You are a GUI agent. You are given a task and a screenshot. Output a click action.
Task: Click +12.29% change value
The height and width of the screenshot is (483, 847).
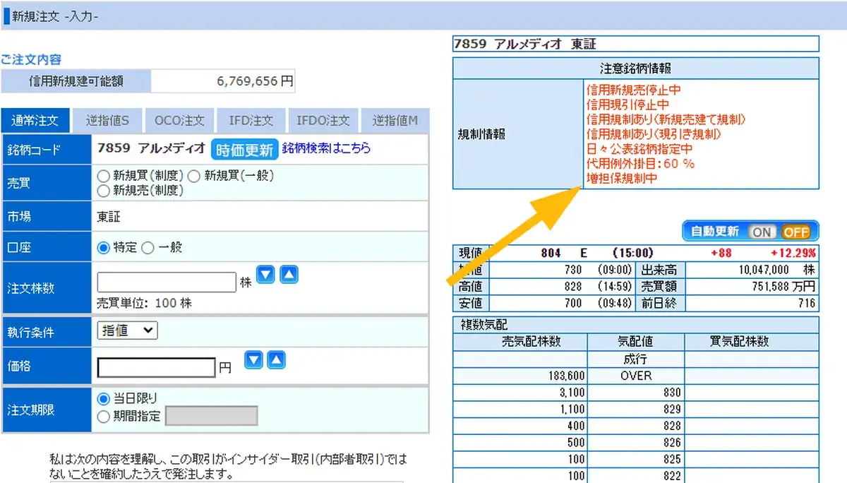(793, 253)
